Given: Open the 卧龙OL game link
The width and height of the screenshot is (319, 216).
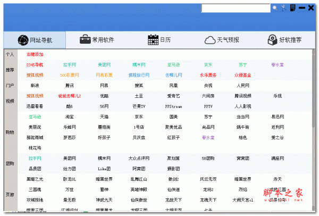Looking at the screenshot, I should [69, 179].
